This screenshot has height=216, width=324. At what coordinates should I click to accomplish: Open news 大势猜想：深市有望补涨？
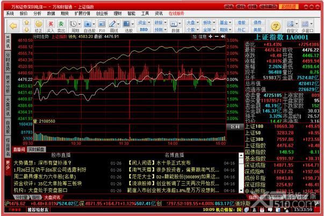(x=42, y=163)
